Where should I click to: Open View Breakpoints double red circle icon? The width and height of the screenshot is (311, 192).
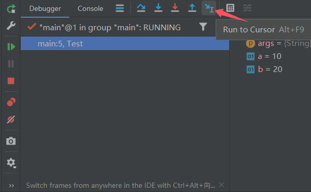(x=11, y=102)
